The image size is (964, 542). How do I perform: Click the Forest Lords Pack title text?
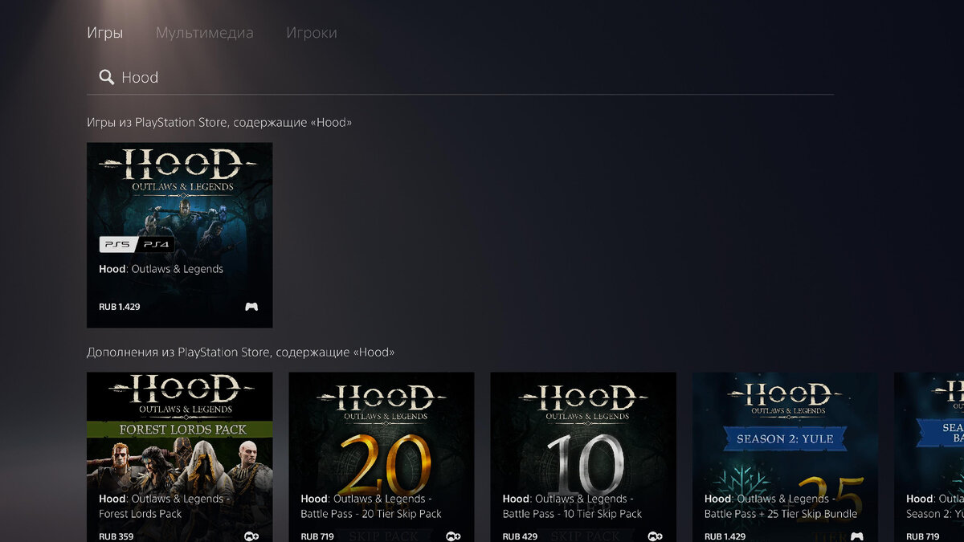(165, 506)
